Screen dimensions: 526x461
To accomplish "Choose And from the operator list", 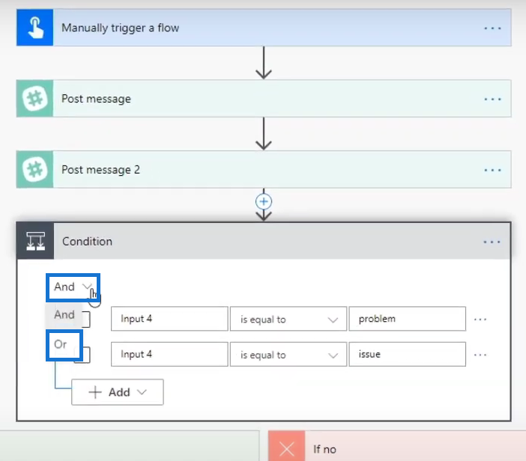I will [64, 314].
